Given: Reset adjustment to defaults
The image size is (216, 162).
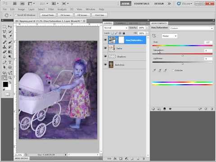Looking at the screenshot, I should pyautogui.click(x=206, y=109).
